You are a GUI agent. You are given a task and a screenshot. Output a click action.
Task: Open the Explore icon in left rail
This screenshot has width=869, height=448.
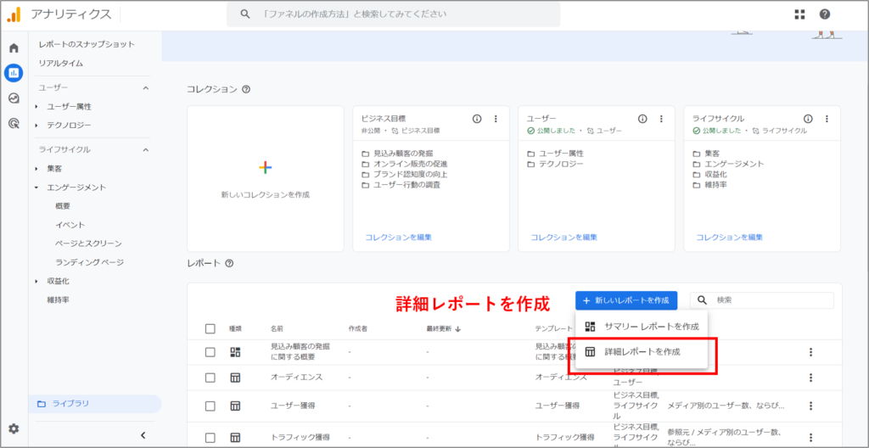pyautogui.click(x=14, y=98)
